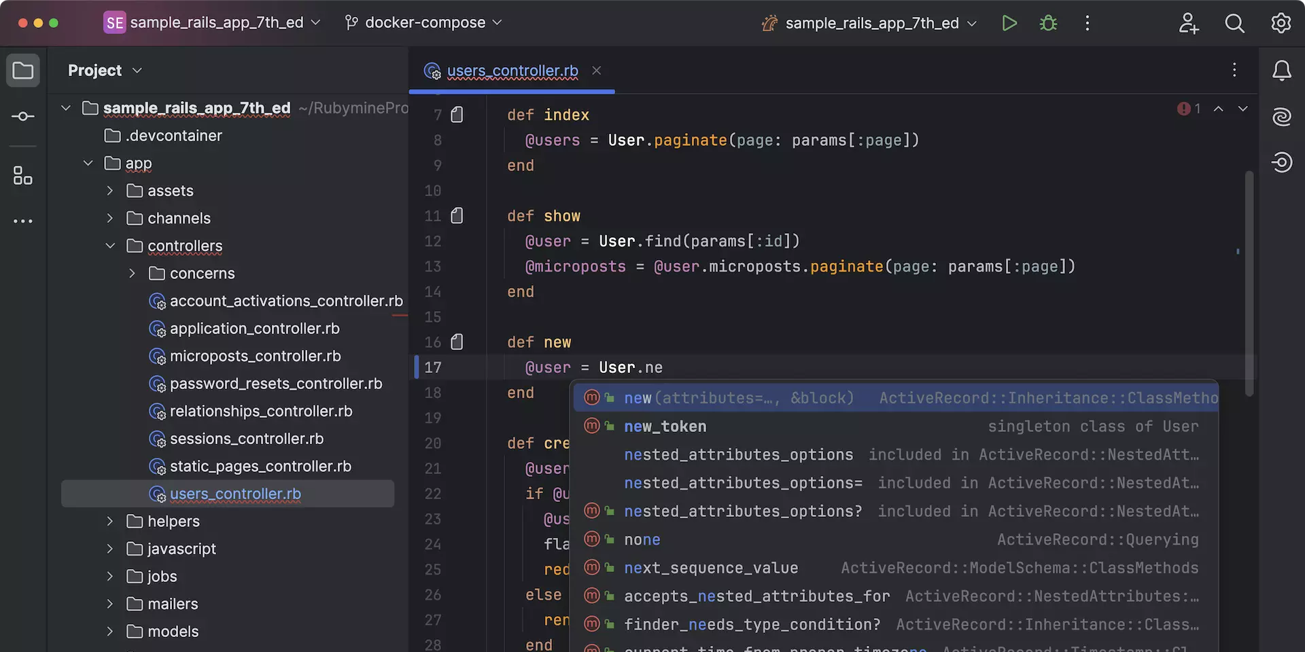Image resolution: width=1305 pixels, height=652 pixels.
Task: Open the AI Assistant spiral icon
Action: 1282,117
